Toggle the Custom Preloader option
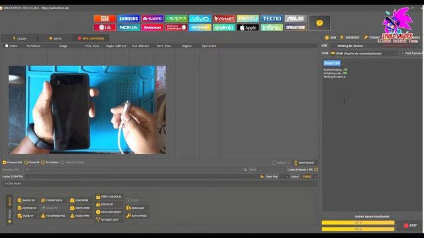424x238 pixels. click(x=316, y=170)
